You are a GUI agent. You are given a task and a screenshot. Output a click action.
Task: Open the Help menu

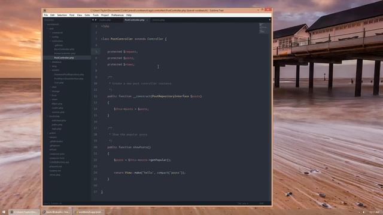click(129, 15)
